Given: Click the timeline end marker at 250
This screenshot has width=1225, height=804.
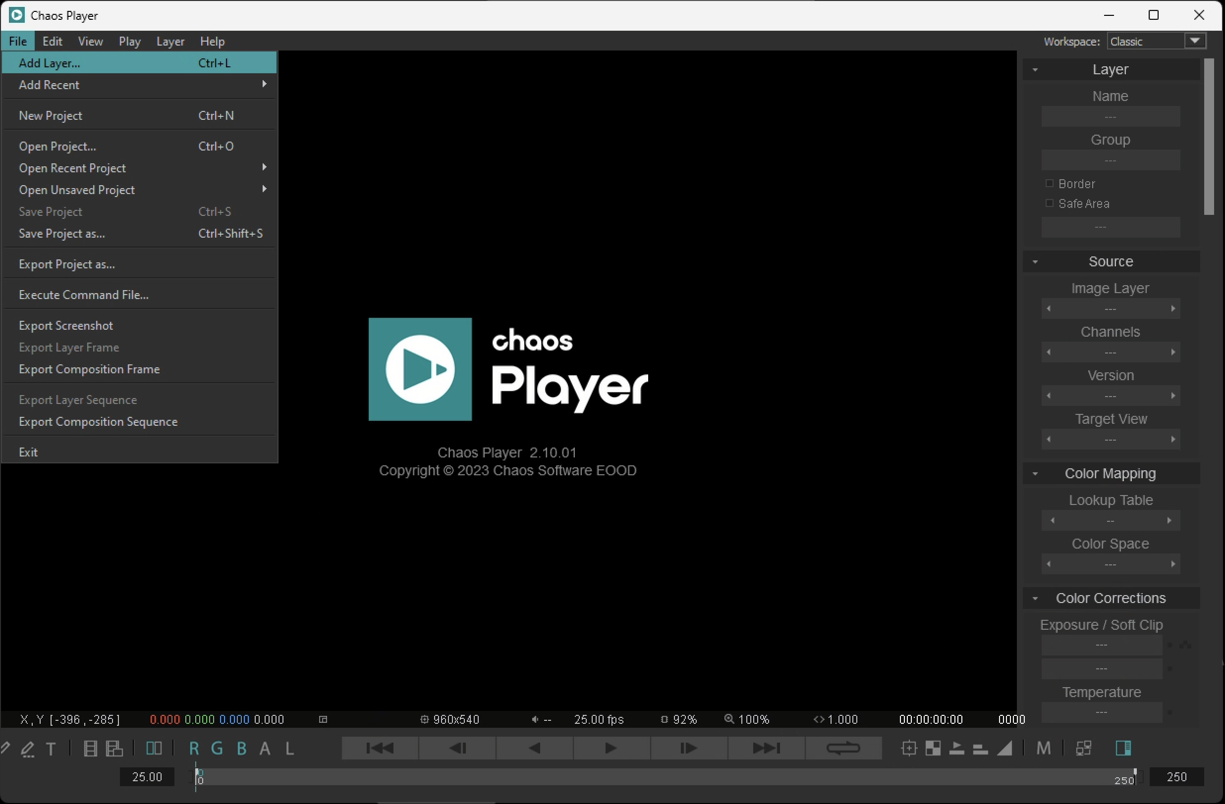Looking at the screenshot, I should pyautogui.click(x=1134, y=777).
